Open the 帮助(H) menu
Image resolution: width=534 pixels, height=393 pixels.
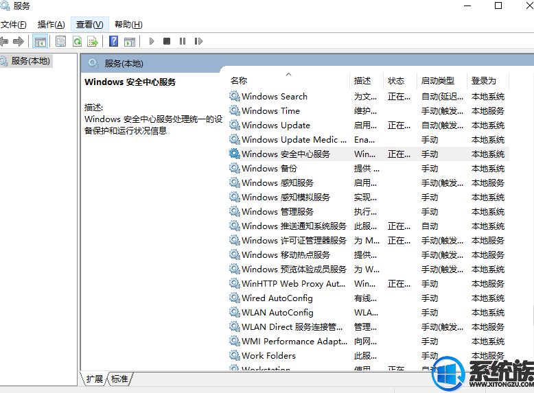[x=128, y=25]
